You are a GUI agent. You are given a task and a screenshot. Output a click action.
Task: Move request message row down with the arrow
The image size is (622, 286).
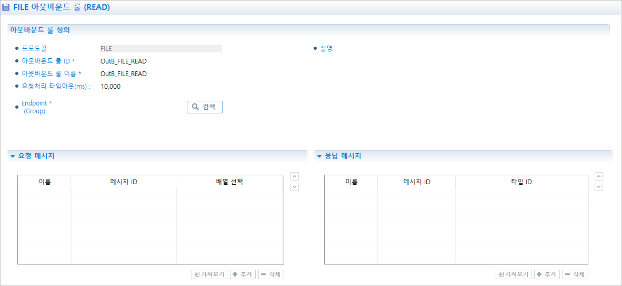[295, 187]
